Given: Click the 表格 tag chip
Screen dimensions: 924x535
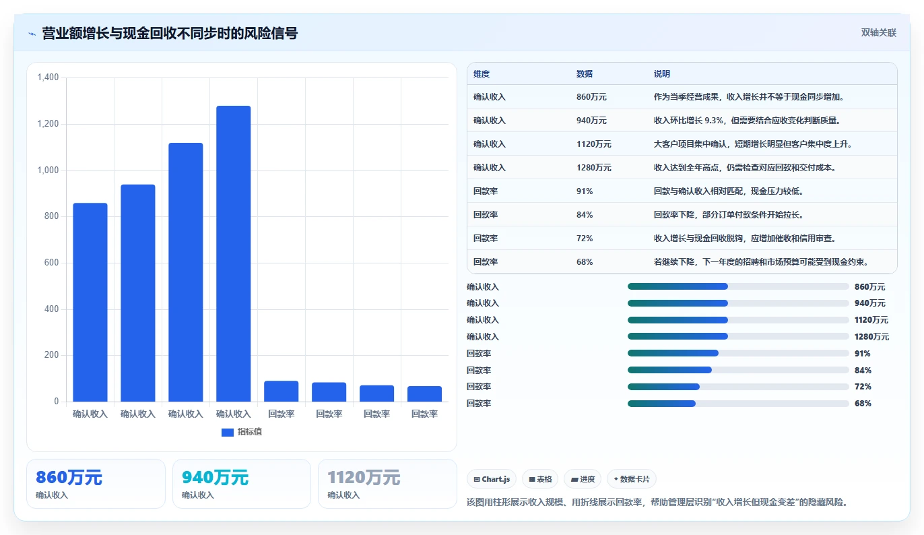Looking at the screenshot, I should (540, 479).
